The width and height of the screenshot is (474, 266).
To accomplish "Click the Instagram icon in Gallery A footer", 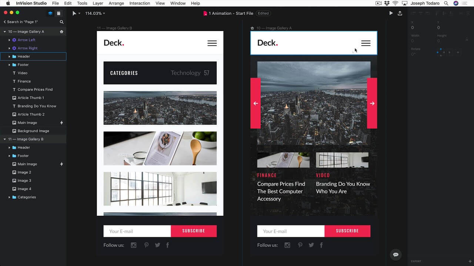I will [287, 245].
